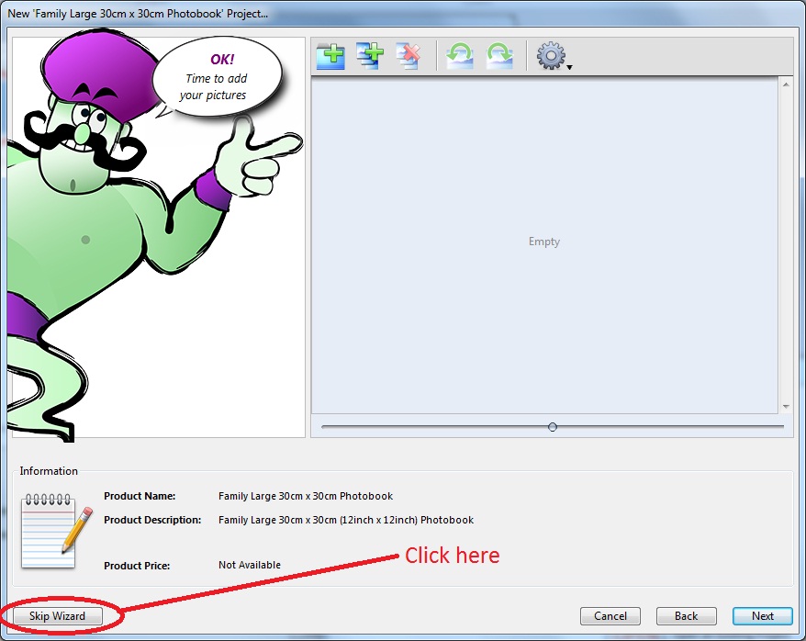806x641 pixels.
Task: Click the 'Family Large 30cm x 30cm Photobook' name
Action: click(306, 496)
